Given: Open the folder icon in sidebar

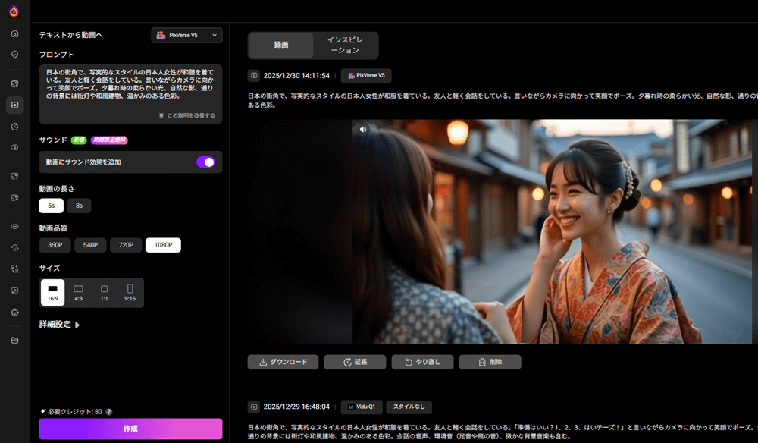Looking at the screenshot, I should (14, 340).
